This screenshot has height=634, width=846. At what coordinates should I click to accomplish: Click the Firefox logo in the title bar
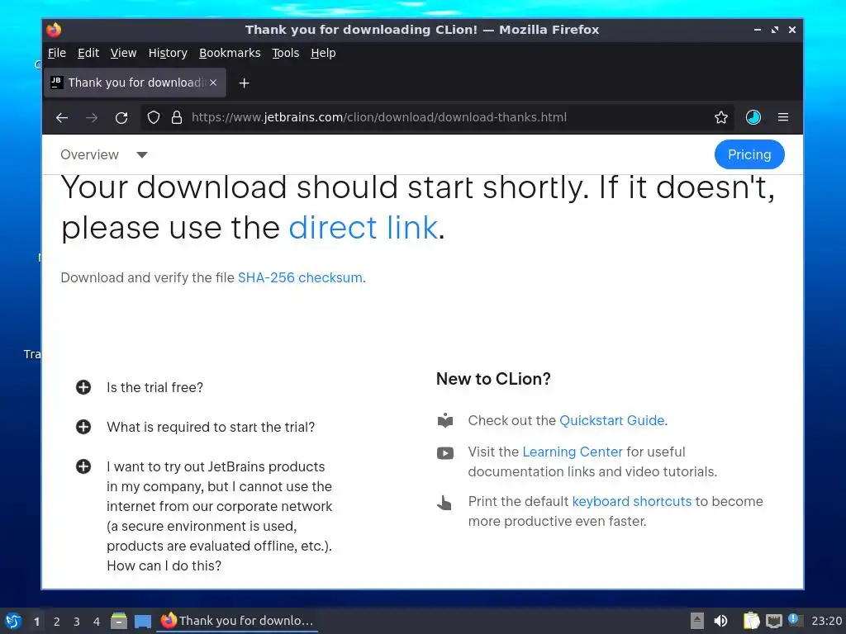click(x=54, y=31)
